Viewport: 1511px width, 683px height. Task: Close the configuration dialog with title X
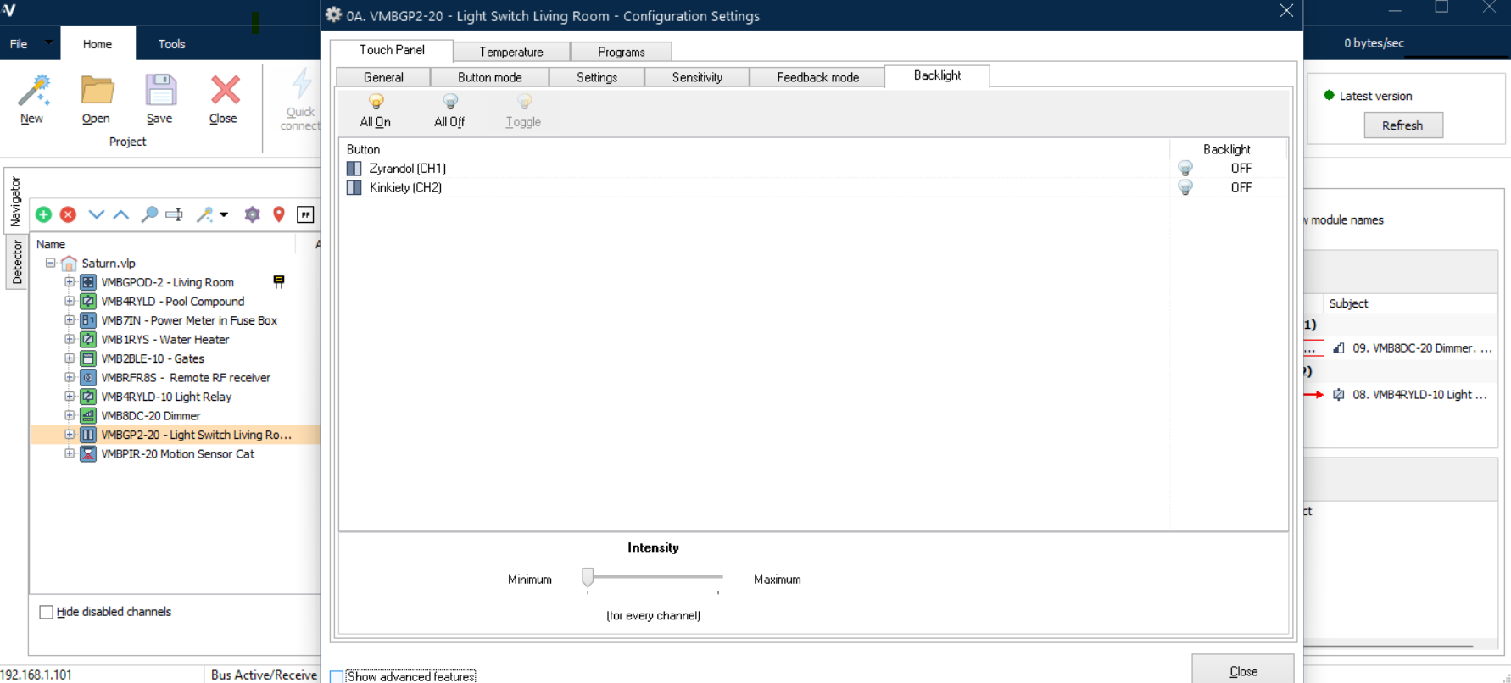[x=1286, y=11]
